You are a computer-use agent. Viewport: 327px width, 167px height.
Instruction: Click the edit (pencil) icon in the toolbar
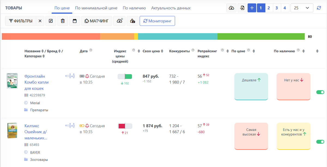tap(51, 21)
